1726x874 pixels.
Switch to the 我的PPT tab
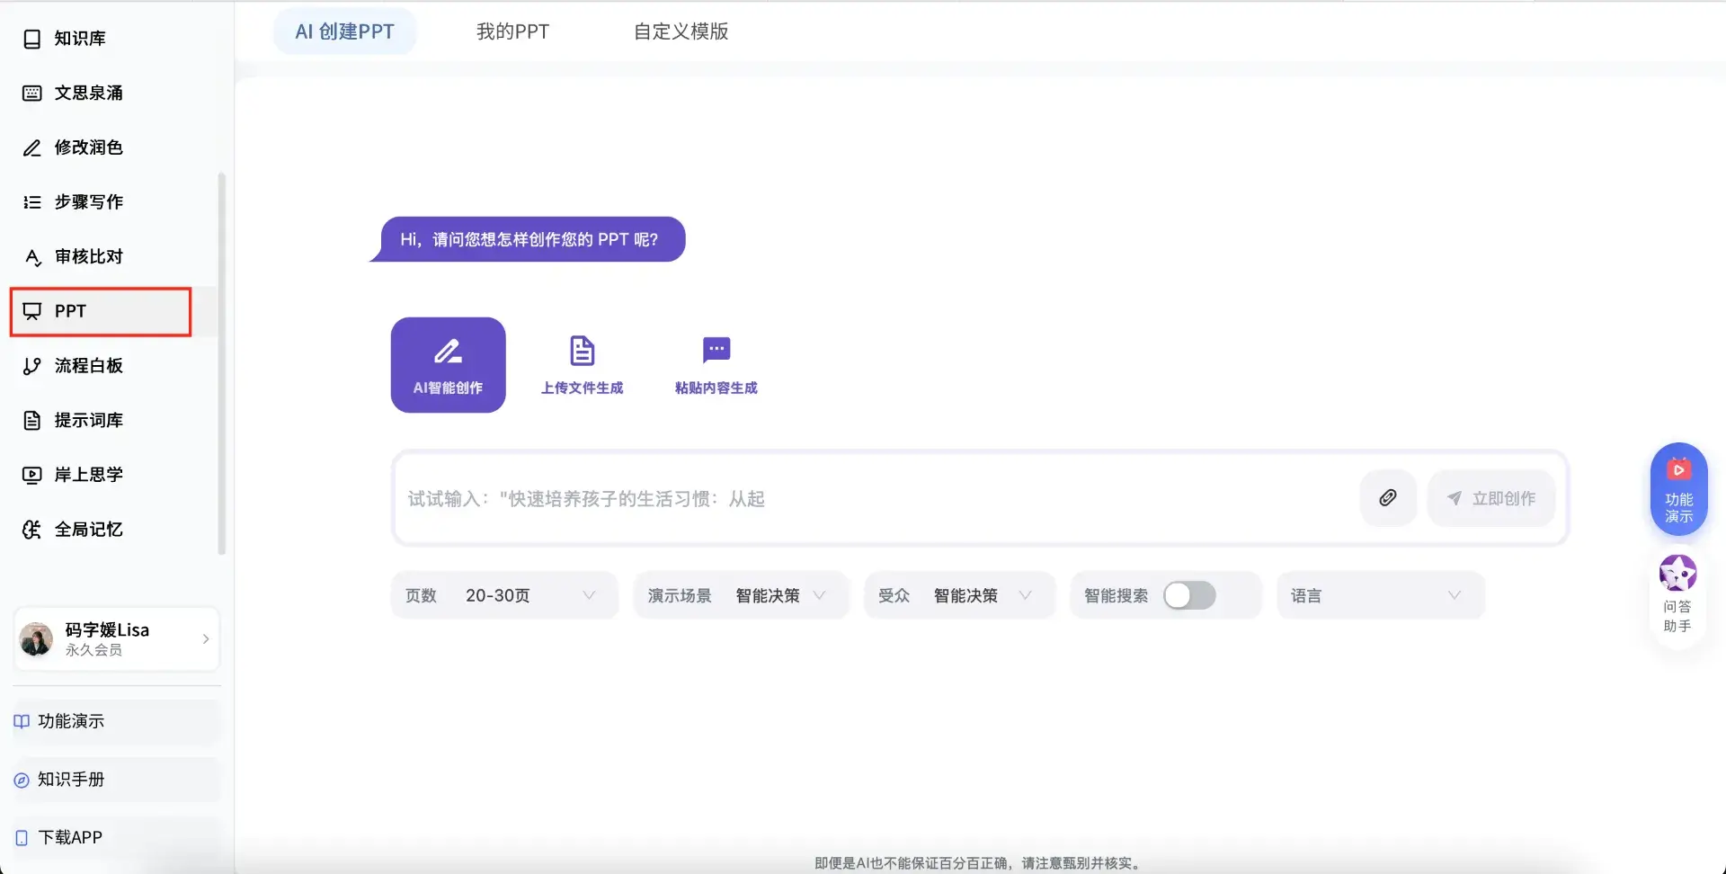point(512,31)
